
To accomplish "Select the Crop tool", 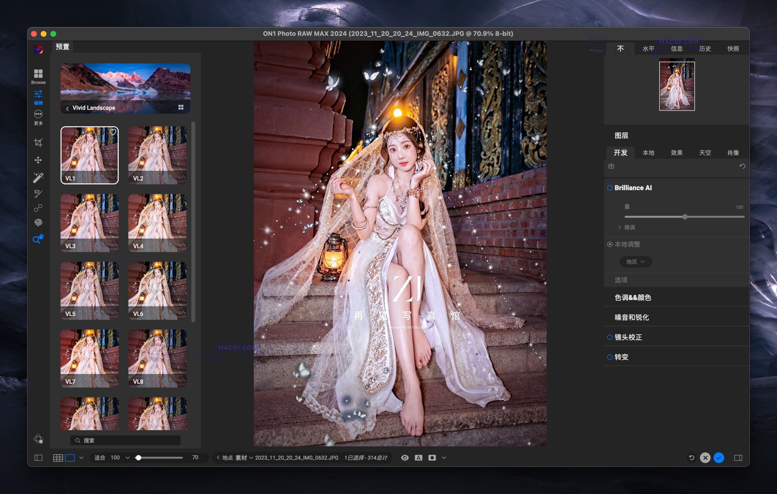I will point(39,143).
